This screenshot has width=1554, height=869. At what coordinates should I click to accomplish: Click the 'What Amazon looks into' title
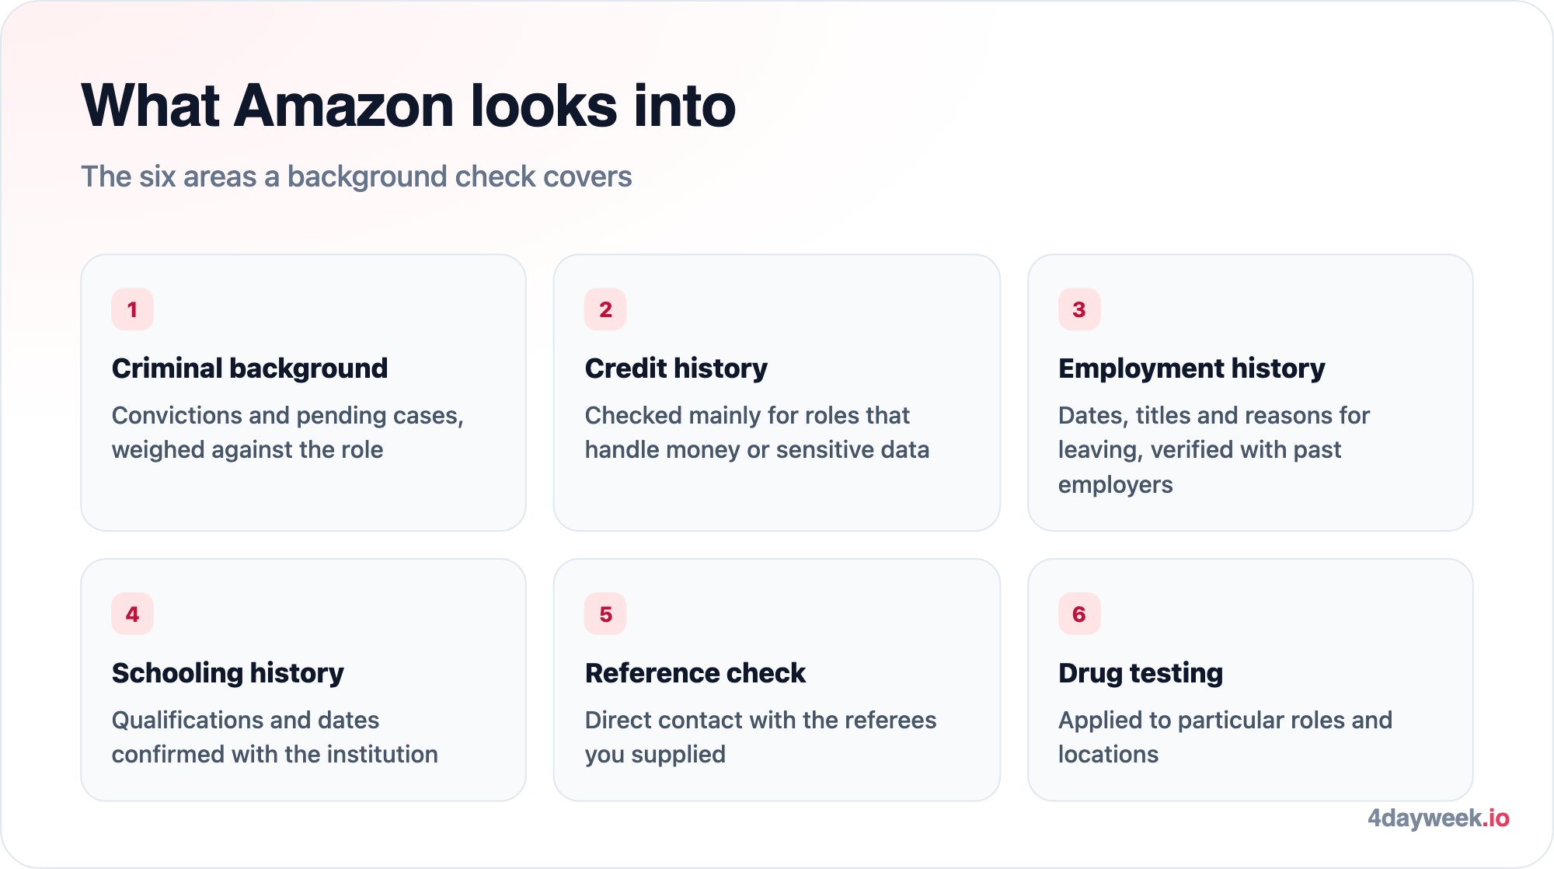(x=409, y=106)
